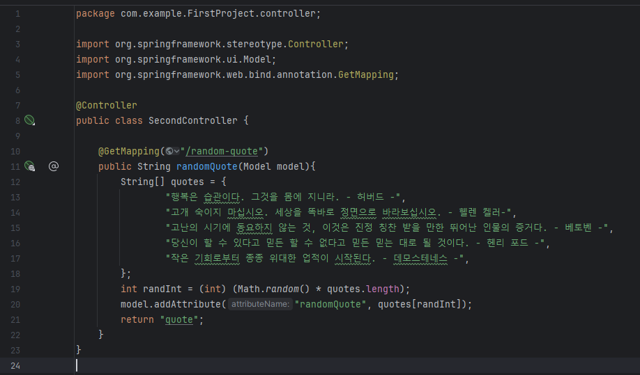Viewport: 640px width, 375px height.
Task: Click the quote string ending with 데모스테네스
Action: [x=314, y=259]
